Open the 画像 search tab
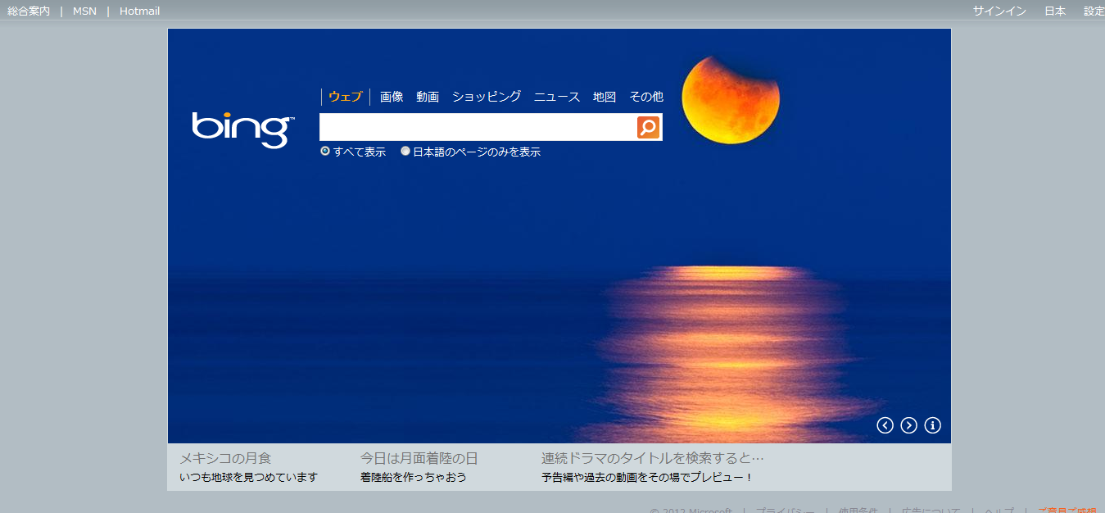This screenshot has height=513, width=1105. pyautogui.click(x=392, y=97)
